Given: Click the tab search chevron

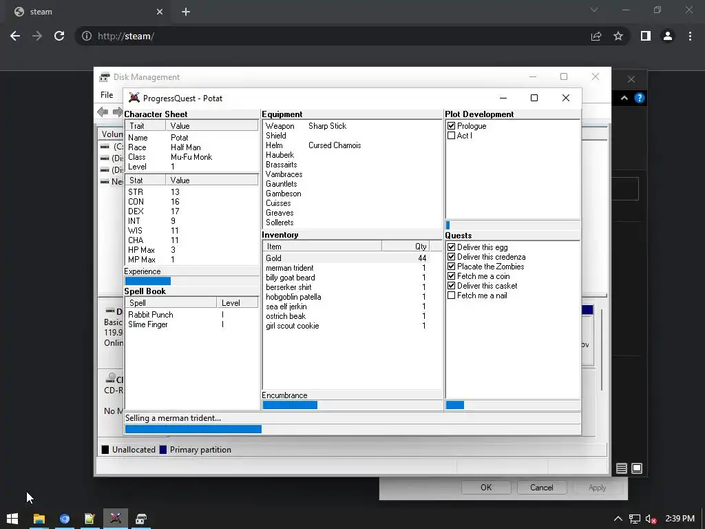Looking at the screenshot, I should (594, 10).
